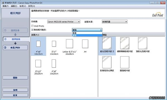Choose the Matte Photo Paper media icon
167x100 pixels.
pyautogui.click(x=125, y=62)
